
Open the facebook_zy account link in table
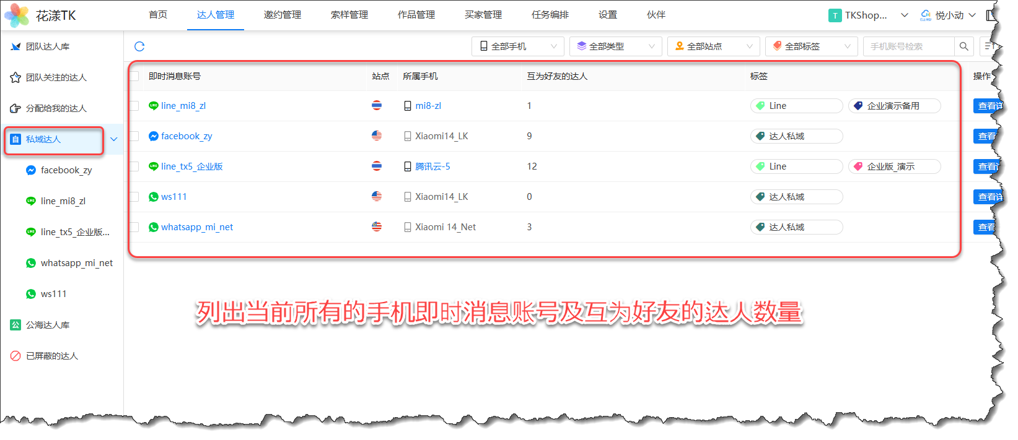pos(186,136)
